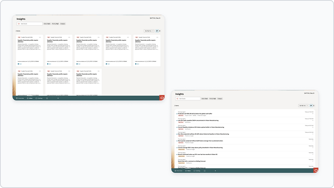Select list layout icon in card-view window

[x=160, y=31]
